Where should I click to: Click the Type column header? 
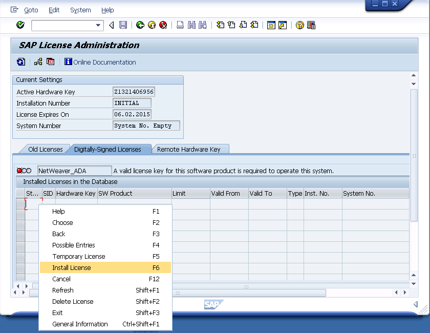point(295,194)
